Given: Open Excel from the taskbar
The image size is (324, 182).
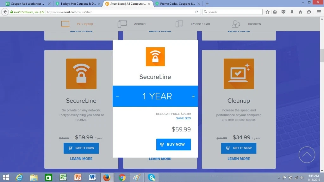Looking at the screenshot, I should click(x=63, y=178).
